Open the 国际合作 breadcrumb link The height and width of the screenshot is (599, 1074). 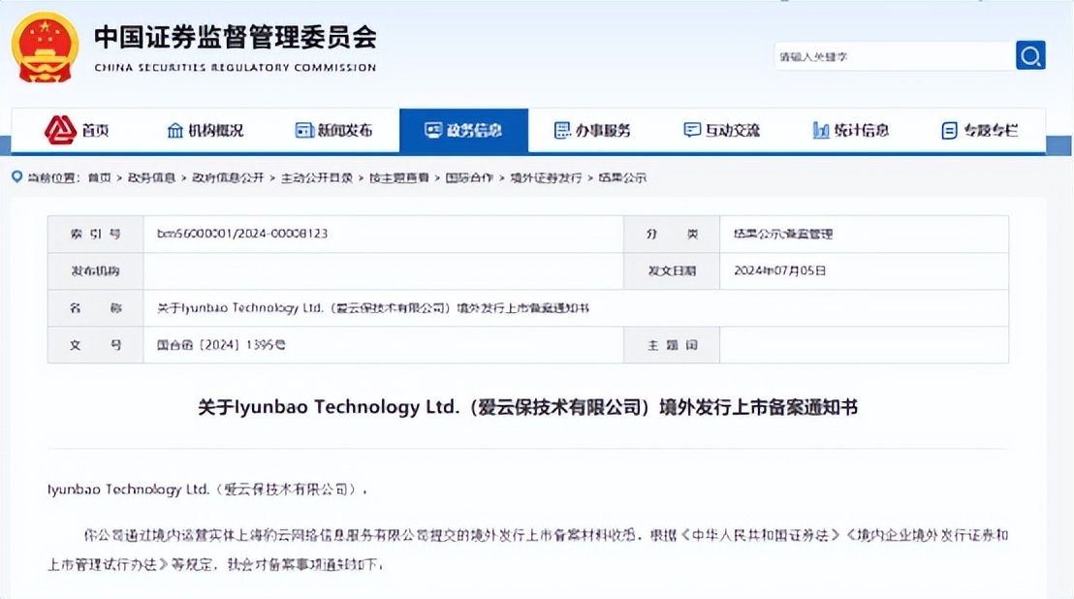(469, 178)
